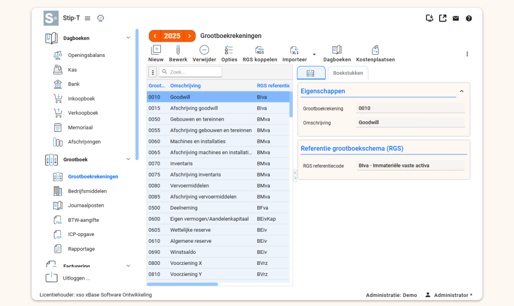Open the help question mark icon
The width and height of the screenshot is (514, 306).
469,18
